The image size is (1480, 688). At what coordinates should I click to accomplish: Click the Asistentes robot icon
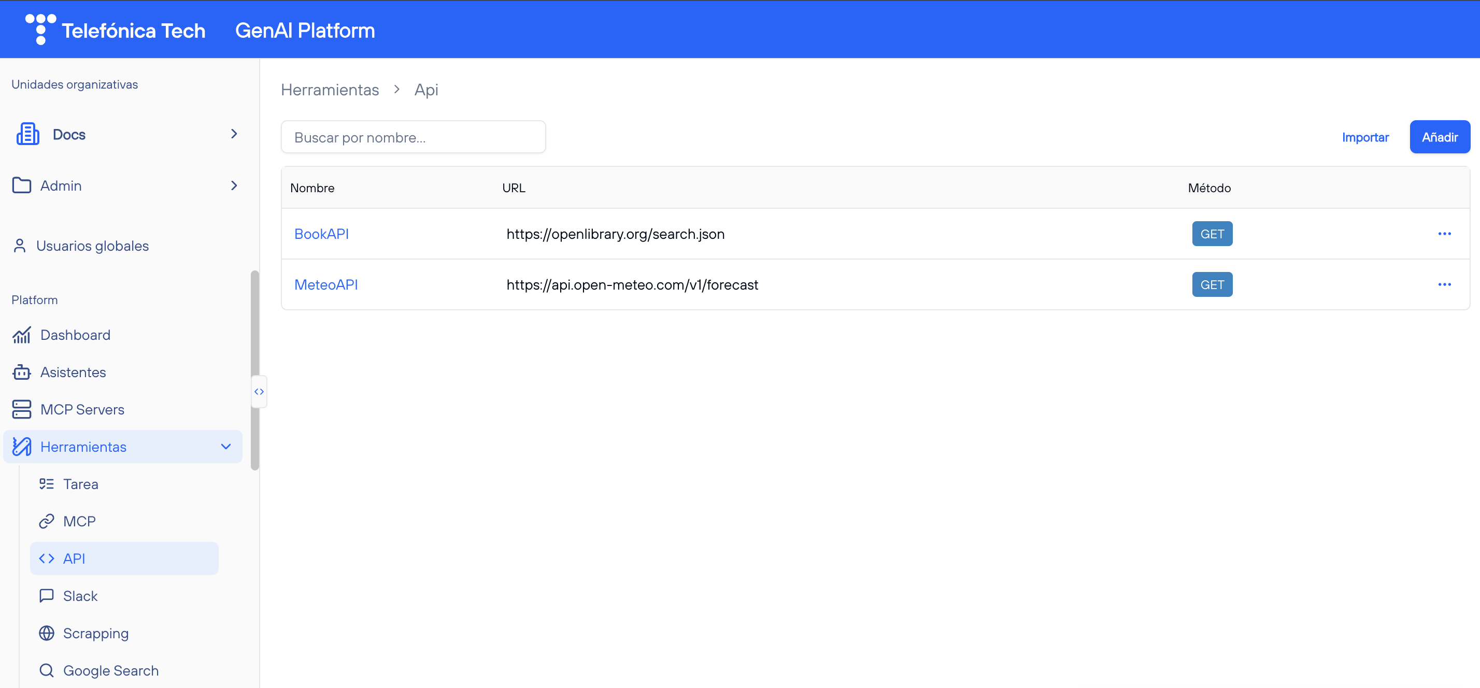click(21, 372)
